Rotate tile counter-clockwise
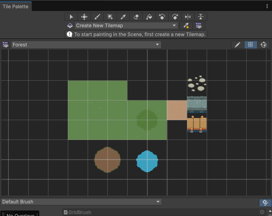This screenshot has height=216, width=272. coord(162,17)
